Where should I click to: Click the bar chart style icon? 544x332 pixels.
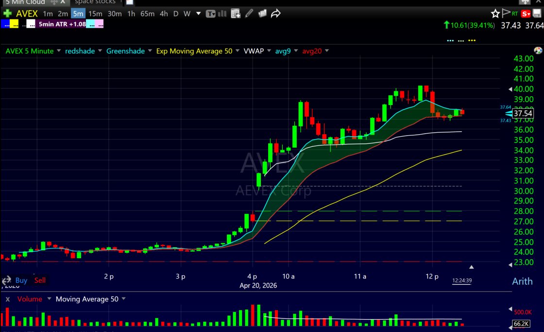(221, 14)
